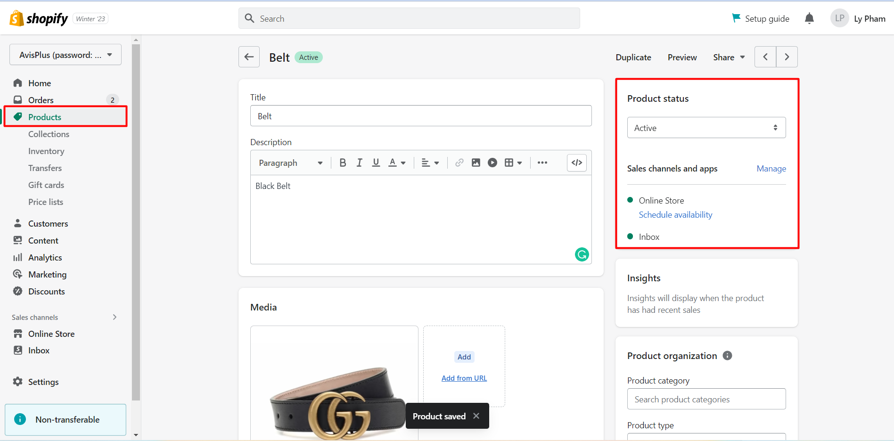Image resolution: width=894 pixels, height=441 pixels.
Task: Apply underline formatting in description editor
Action: 376,163
